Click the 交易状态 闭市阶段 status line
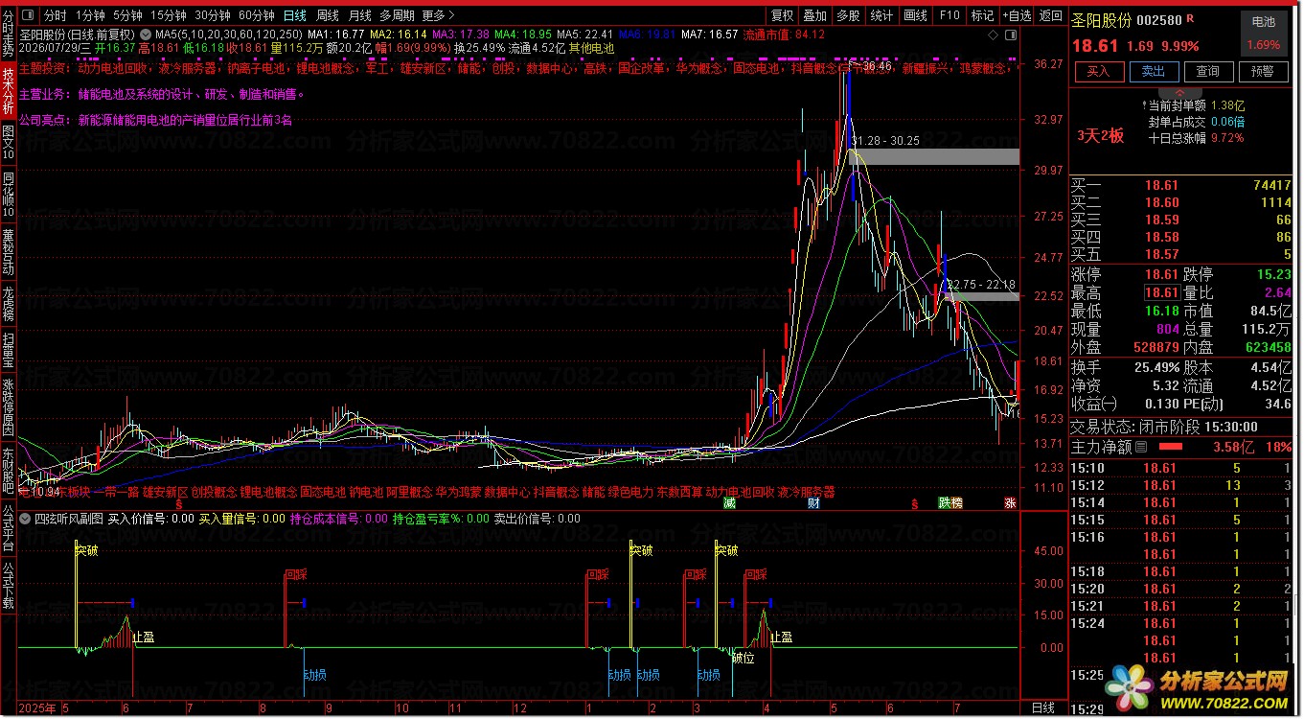 pos(1165,428)
